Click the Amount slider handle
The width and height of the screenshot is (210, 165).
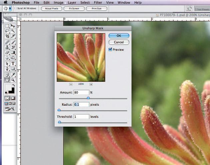tap(88, 98)
